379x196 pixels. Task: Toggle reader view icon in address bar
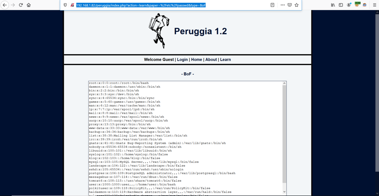point(272,5)
